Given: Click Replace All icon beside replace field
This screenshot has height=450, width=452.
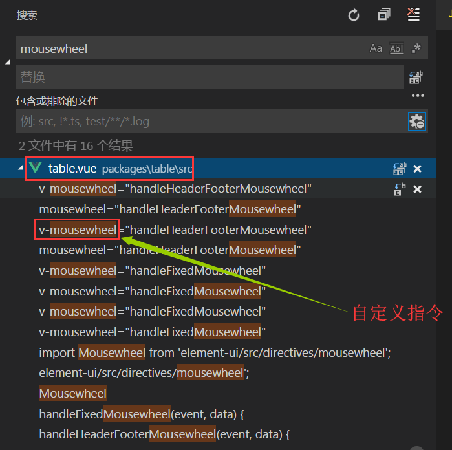Looking at the screenshot, I should click(x=416, y=77).
